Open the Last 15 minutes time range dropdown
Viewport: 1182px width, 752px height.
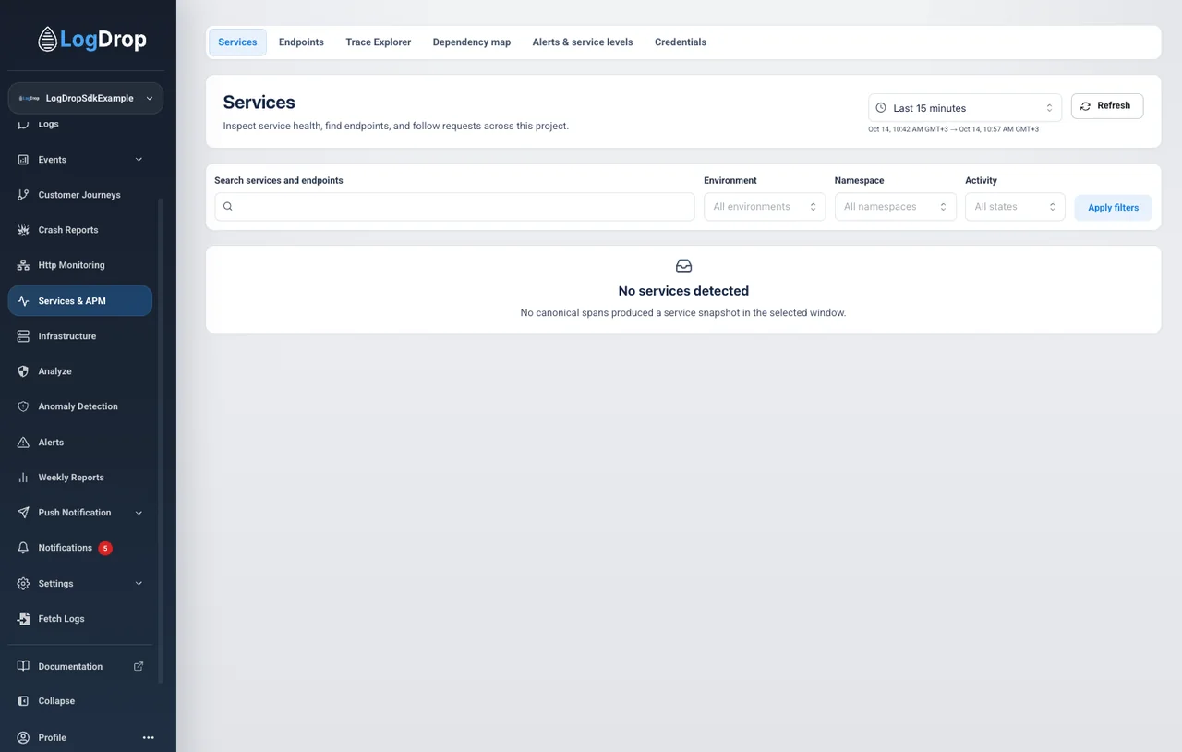965,108
